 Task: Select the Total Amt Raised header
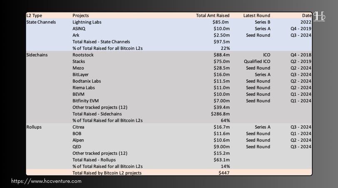tap(213, 15)
